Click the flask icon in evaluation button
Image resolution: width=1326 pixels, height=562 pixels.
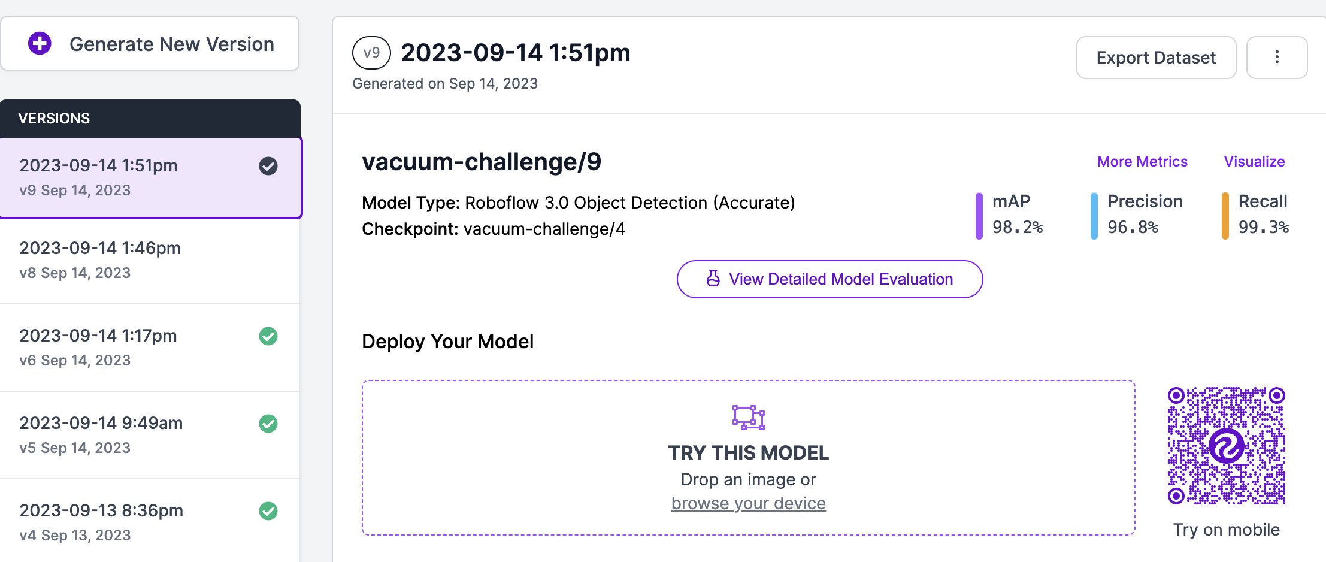(713, 279)
